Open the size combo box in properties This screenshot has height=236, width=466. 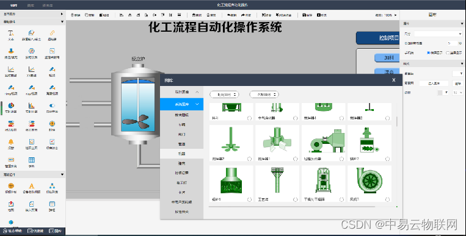438,34
